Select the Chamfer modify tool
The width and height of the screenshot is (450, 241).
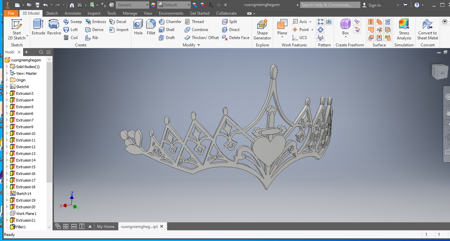pos(170,21)
